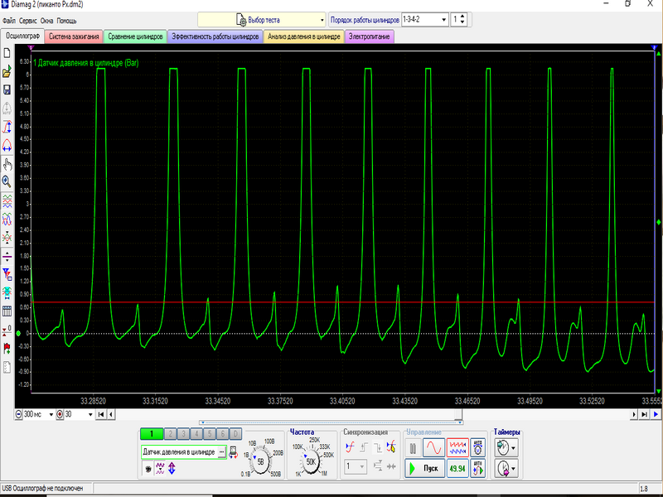Screen dimensions: 663x497
Task: Select horizontal arc measurement cursor tool
Action: pos(7,146)
